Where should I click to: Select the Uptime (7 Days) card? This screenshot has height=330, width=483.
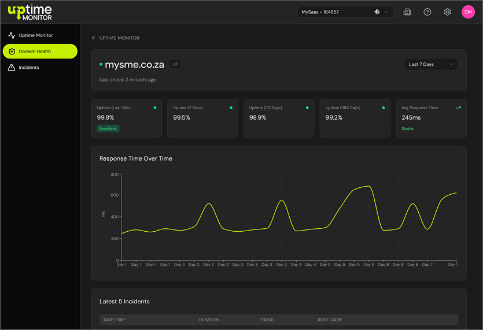pyautogui.click(x=202, y=118)
